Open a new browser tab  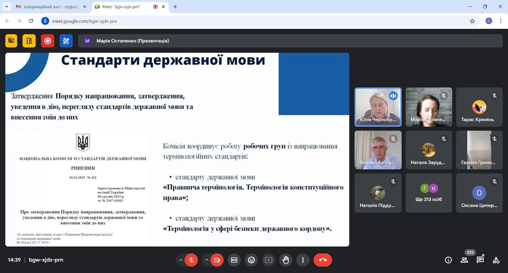click(x=175, y=7)
